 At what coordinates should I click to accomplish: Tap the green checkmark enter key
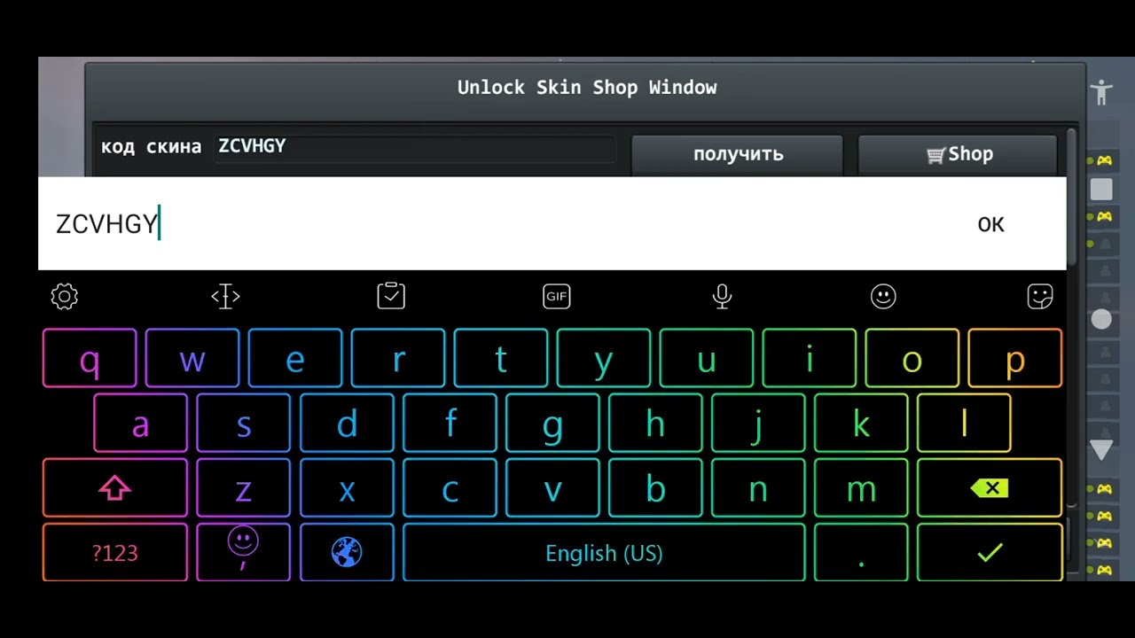(x=990, y=553)
